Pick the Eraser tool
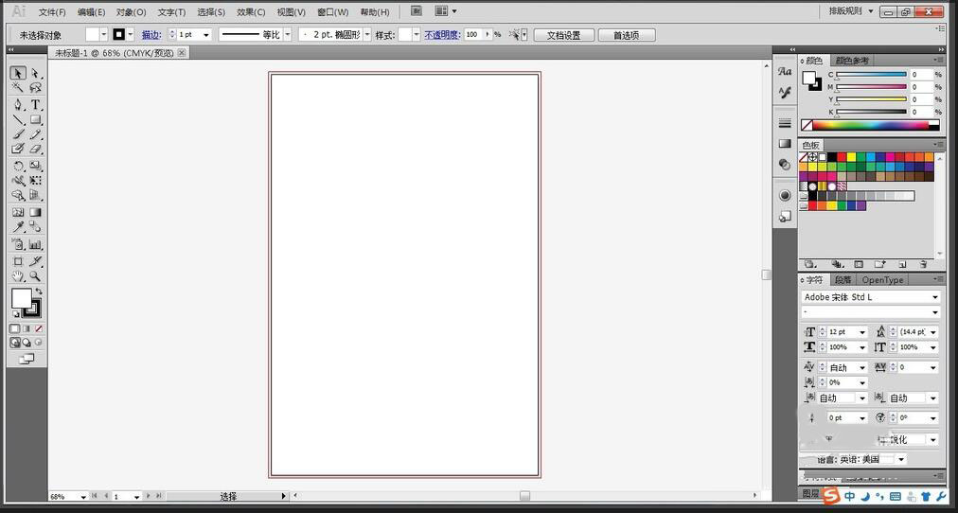958x513 pixels. (35, 149)
